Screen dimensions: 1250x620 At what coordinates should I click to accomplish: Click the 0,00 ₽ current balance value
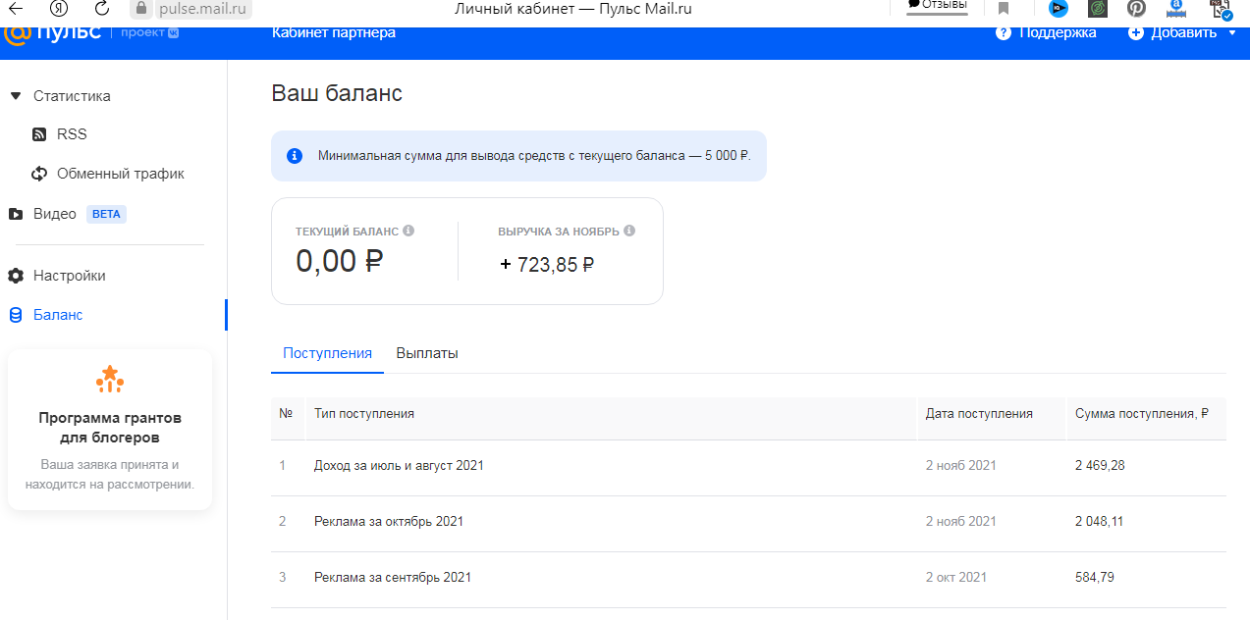(x=340, y=261)
